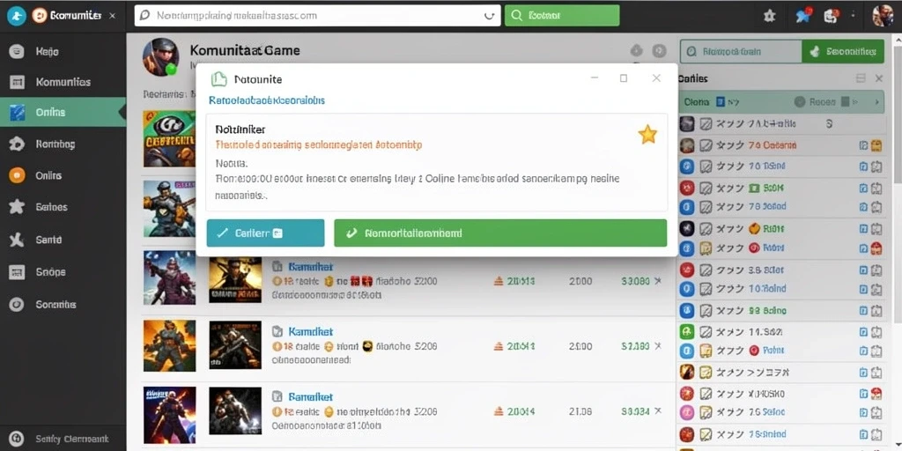
Task: Click the green button beside right panel search
Action: pos(843,51)
